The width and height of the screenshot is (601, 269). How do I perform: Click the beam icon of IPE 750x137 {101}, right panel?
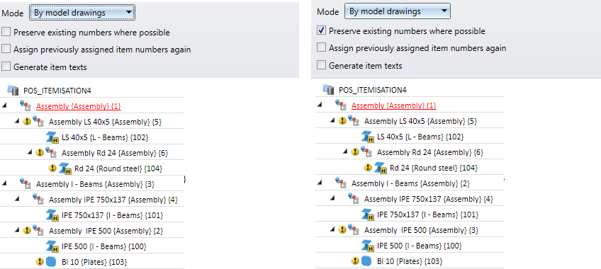point(368,214)
